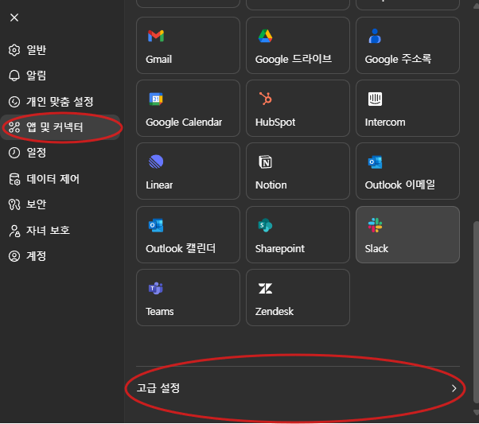Open 데이터 제어 settings

[61, 179]
